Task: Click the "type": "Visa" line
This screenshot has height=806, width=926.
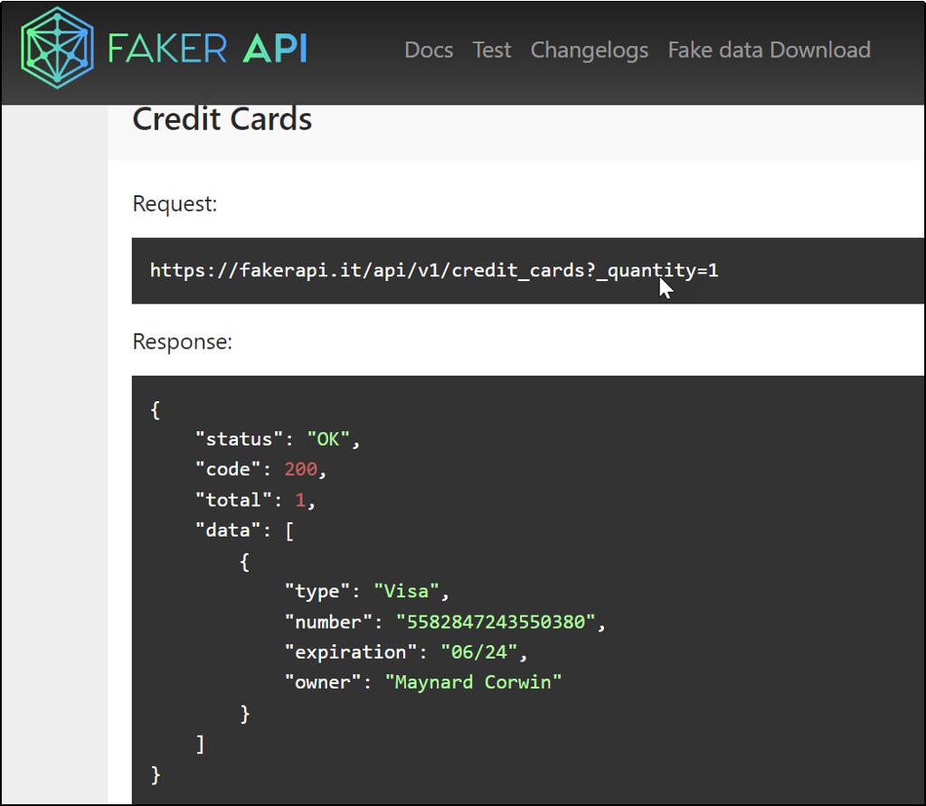Action: [x=367, y=591]
